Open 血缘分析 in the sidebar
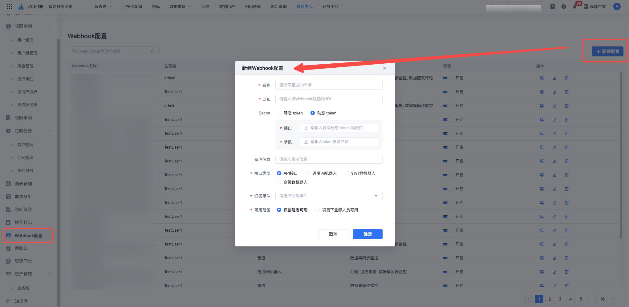This screenshot has width=629, height=307. (23, 197)
